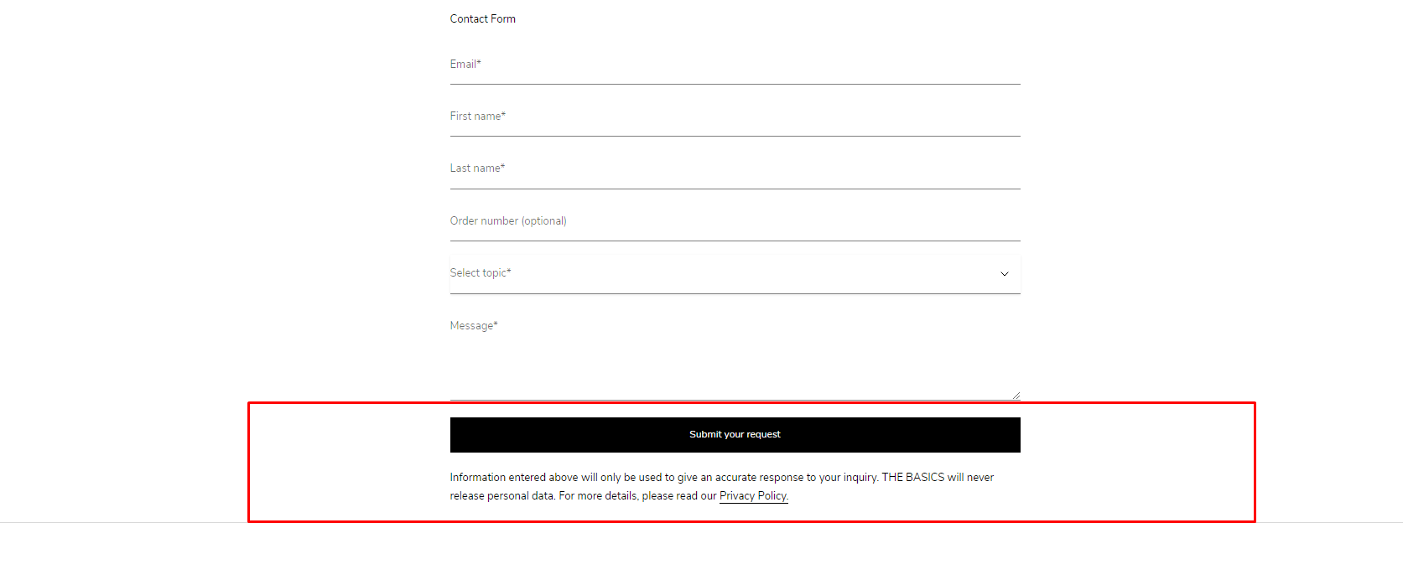Click the "Message*" placeholder label
Viewport: 1403px width, 585px height.
(474, 326)
